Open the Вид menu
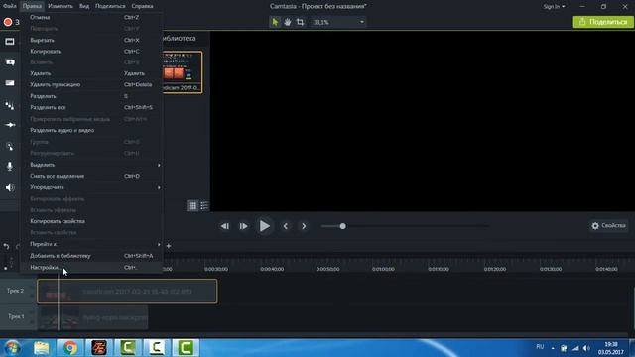 pyautogui.click(x=83, y=6)
